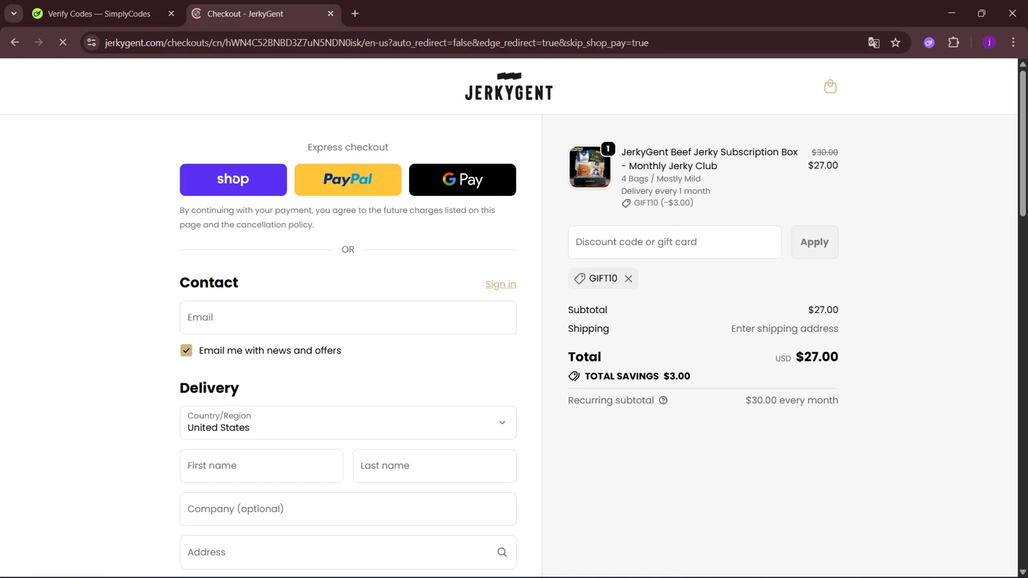Close the Checkout JerkyGent tab

tap(330, 14)
